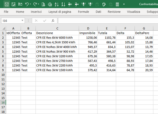Click cell with value 17,05

[144, 56]
